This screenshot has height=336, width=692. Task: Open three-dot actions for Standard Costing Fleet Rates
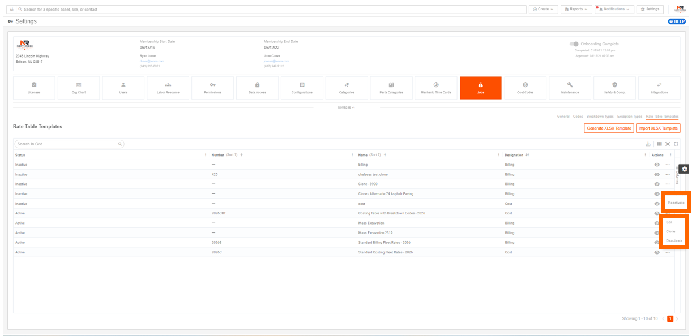coord(668,252)
